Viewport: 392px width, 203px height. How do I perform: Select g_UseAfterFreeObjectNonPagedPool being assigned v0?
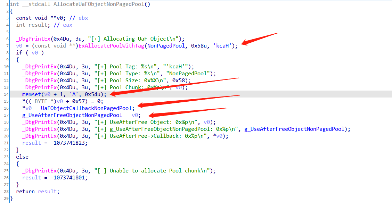click(72, 115)
